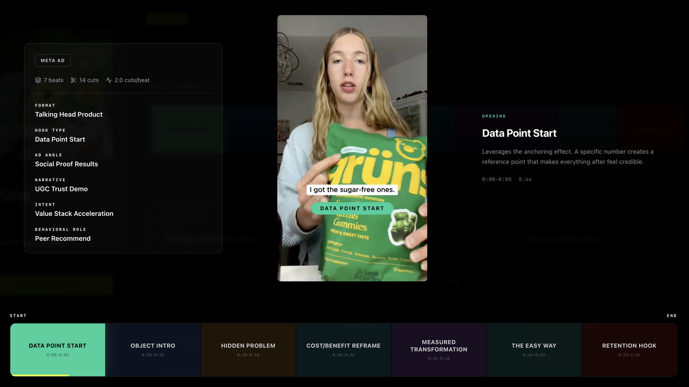This screenshot has width=689, height=387.
Task: Select the Cost/Benefit Reframe timeline segment
Action: (343, 350)
